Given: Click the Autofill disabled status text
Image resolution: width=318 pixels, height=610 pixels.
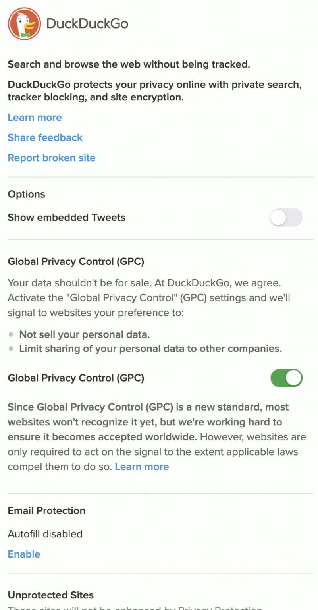Looking at the screenshot, I should tap(45, 534).
